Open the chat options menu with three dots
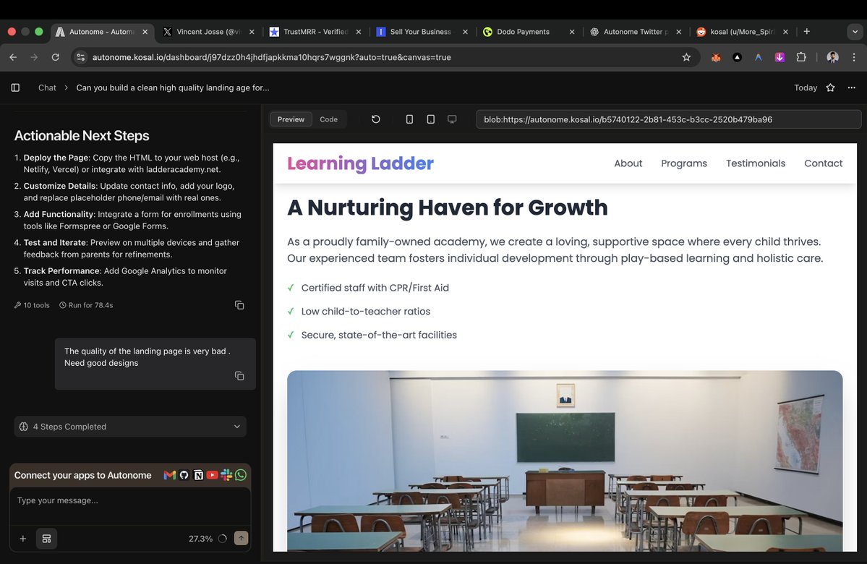 pyautogui.click(x=851, y=87)
